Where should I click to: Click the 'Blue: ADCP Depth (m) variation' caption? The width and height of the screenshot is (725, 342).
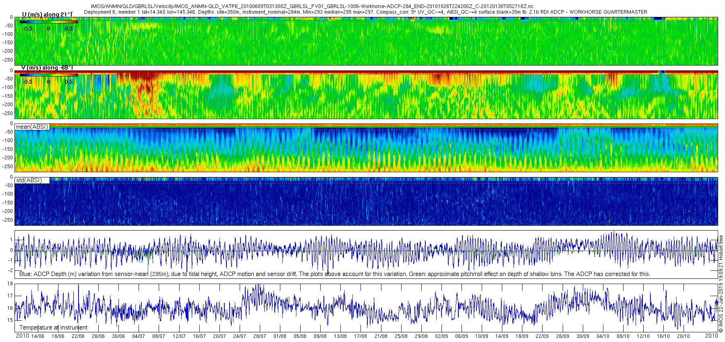(x=334, y=274)
